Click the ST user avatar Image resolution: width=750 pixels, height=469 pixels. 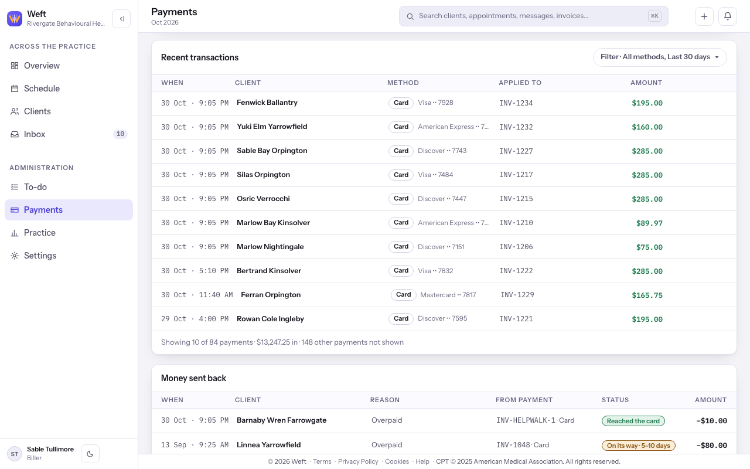pos(15,454)
